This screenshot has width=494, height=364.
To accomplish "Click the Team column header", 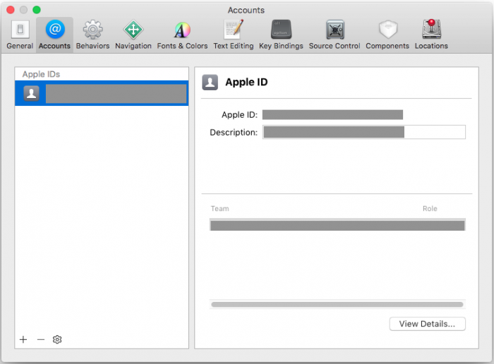I will 220,208.
